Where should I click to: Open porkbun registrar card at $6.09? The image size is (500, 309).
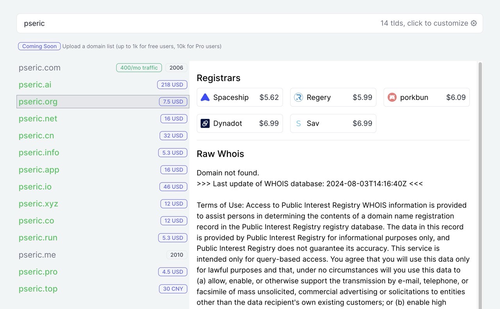coord(427,98)
